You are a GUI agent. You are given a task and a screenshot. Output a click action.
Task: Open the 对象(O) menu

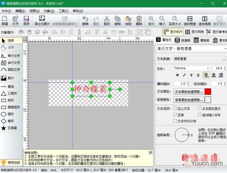click(x=49, y=11)
